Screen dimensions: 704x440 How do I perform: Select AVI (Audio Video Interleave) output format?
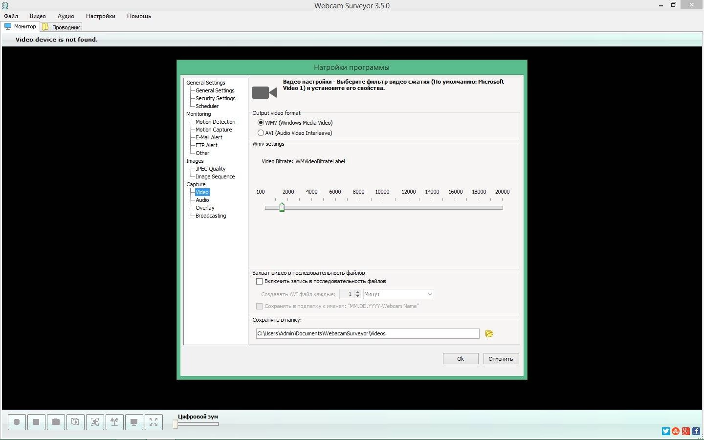pos(295,133)
